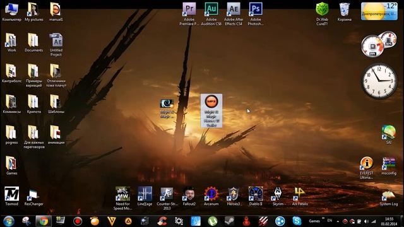Launch SAI paint tool shortcut

click(x=389, y=134)
